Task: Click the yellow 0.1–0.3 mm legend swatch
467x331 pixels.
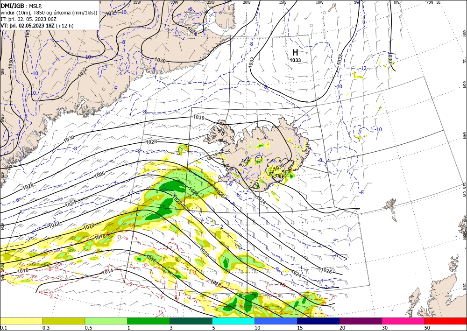Action: (21, 321)
